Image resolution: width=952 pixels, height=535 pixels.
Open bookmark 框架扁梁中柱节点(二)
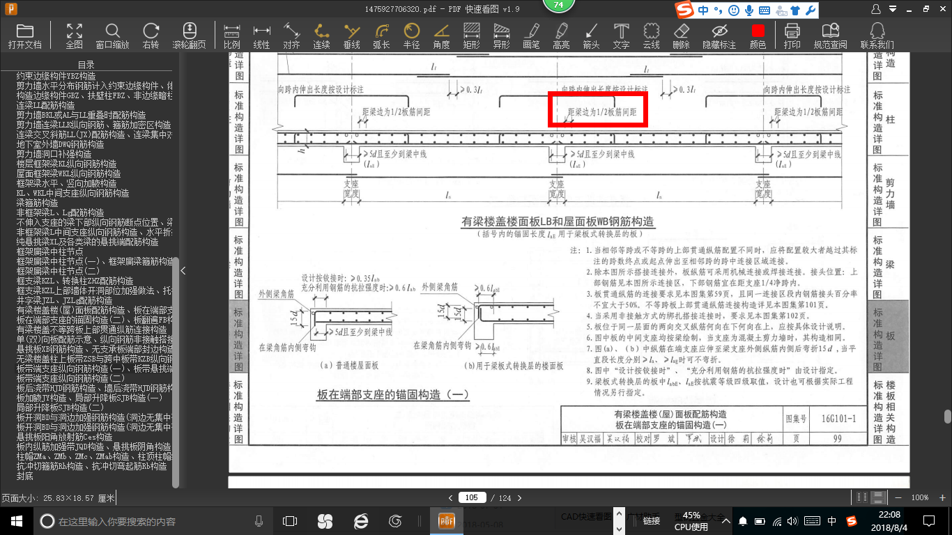point(58,270)
